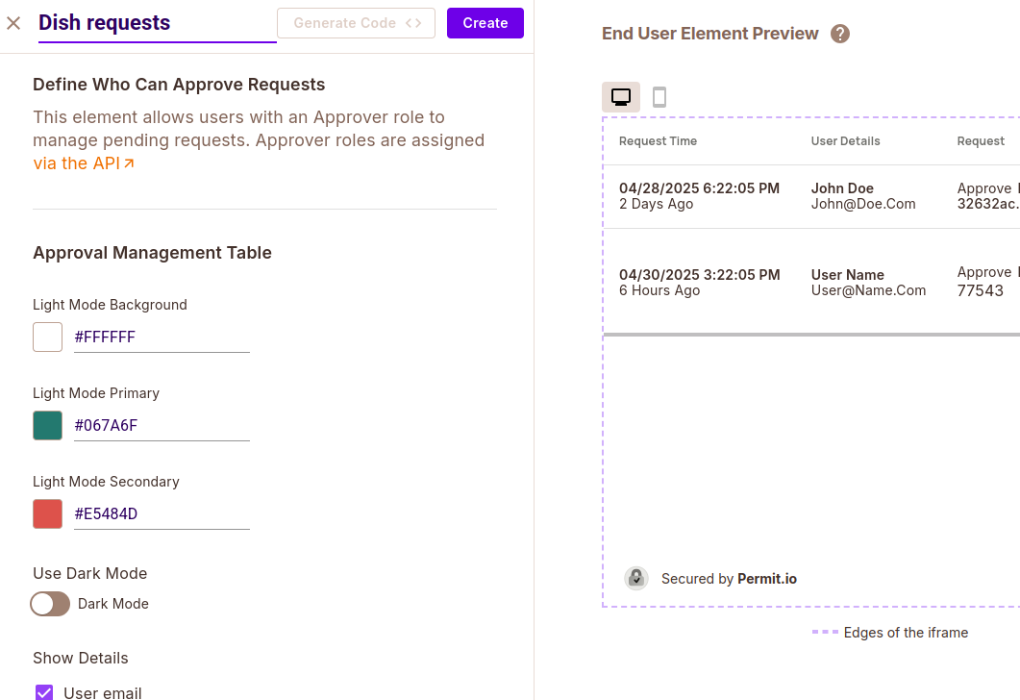Select John Doe's request row in the preview
1020x700 pixels.
tap(817, 195)
